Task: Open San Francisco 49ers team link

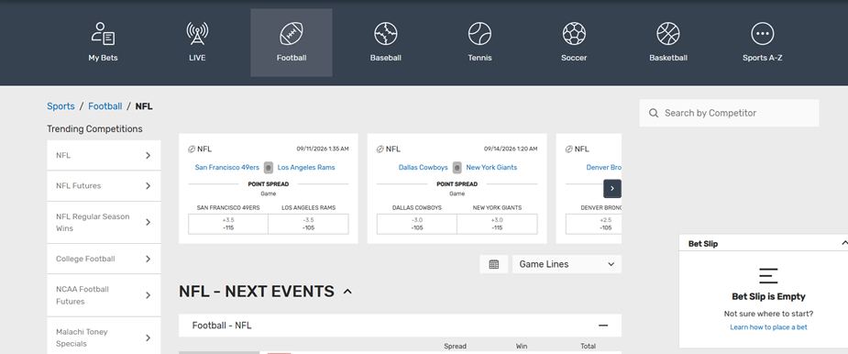Action: pyautogui.click(x=227, y=168)
